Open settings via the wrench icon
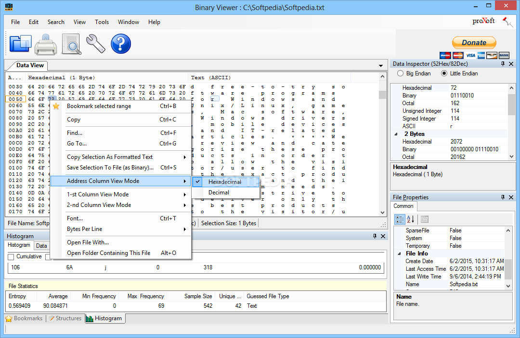520x338 pixels. click(x=96, y=44)
